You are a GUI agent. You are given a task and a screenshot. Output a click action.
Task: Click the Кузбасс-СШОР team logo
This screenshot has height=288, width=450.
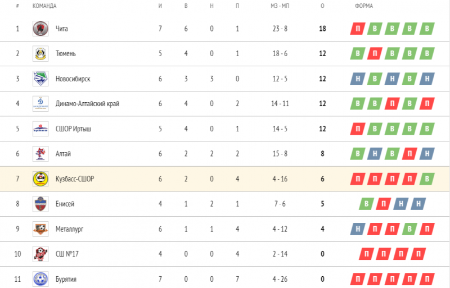[40, 179]
